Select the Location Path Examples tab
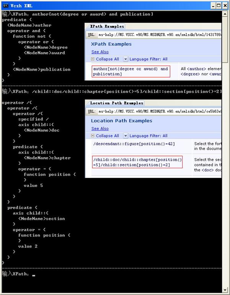Viewport: 230px width, 295px height. (x=117, y=103)
